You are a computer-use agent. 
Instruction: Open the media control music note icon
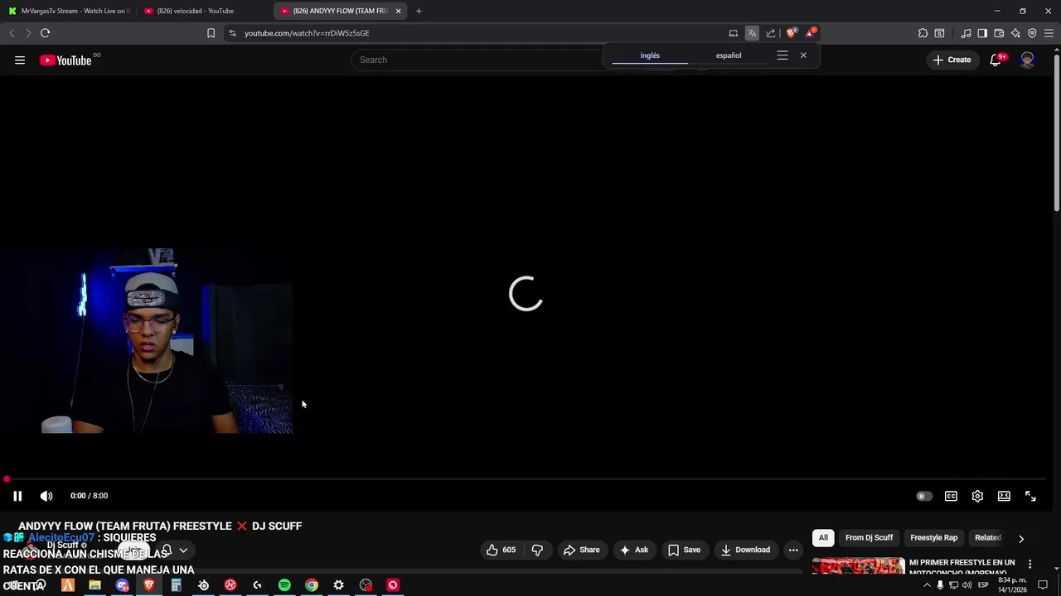[x=966, y=33]
